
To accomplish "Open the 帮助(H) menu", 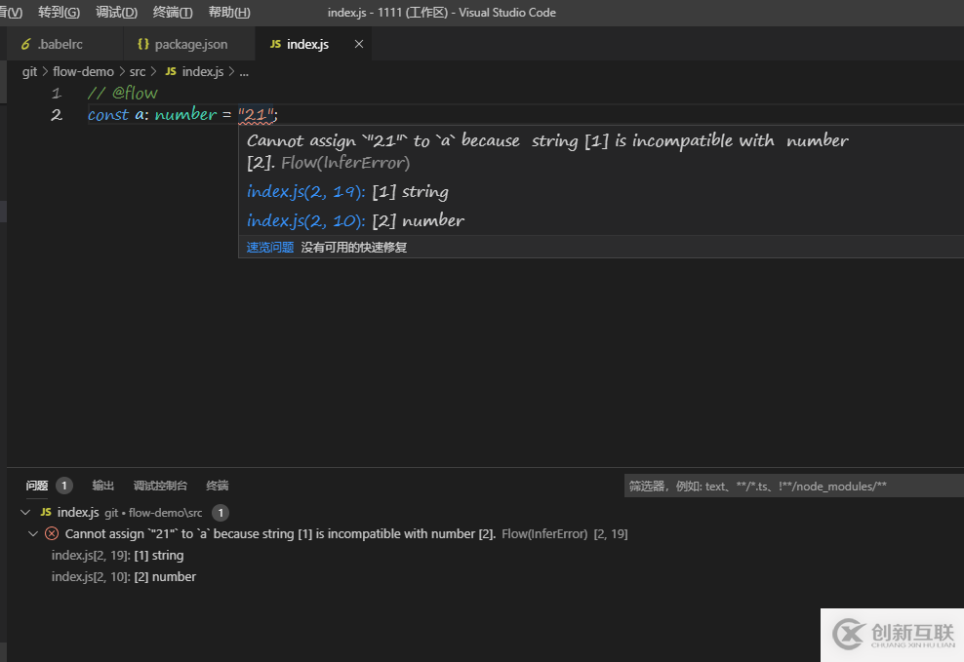I will (228, 13).
